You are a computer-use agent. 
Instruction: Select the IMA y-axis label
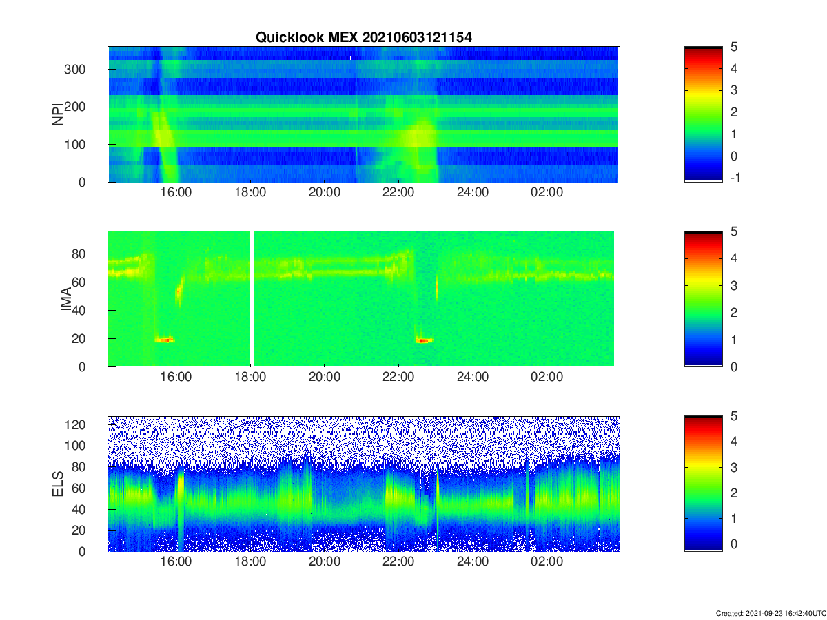click(66, 298)
